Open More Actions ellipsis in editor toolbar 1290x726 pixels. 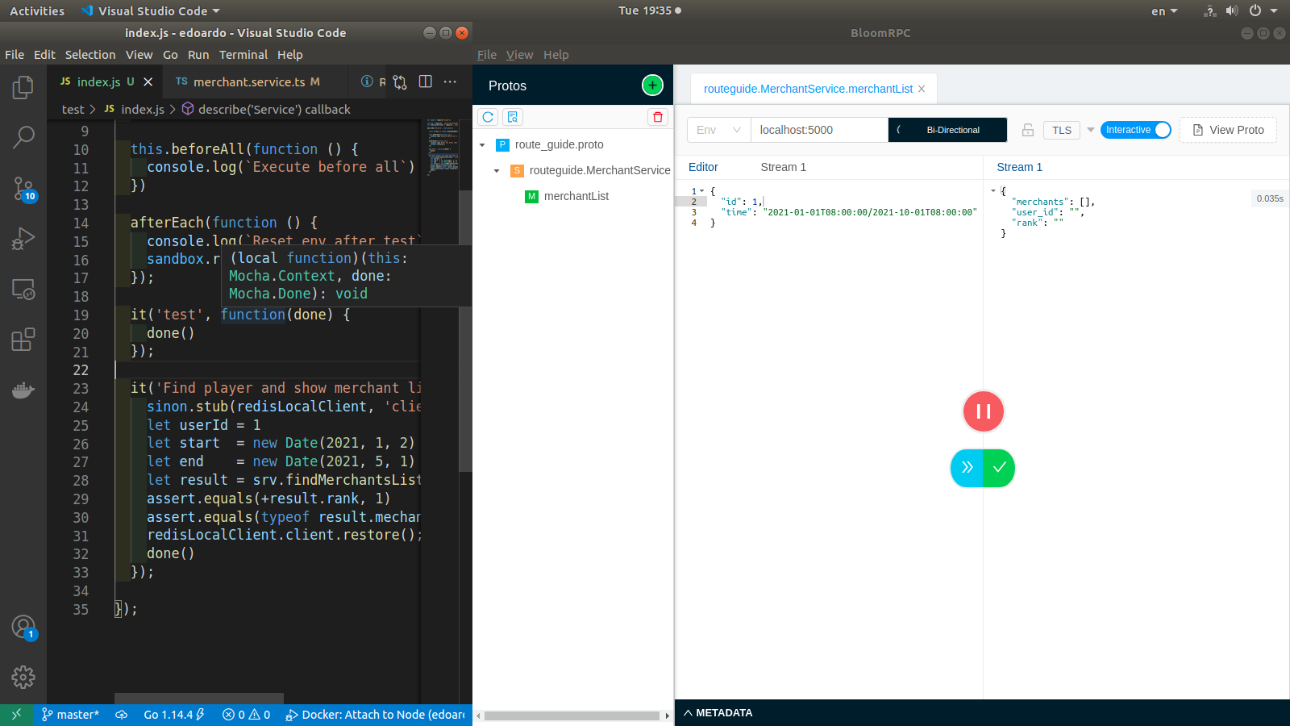tap(450, 81)
